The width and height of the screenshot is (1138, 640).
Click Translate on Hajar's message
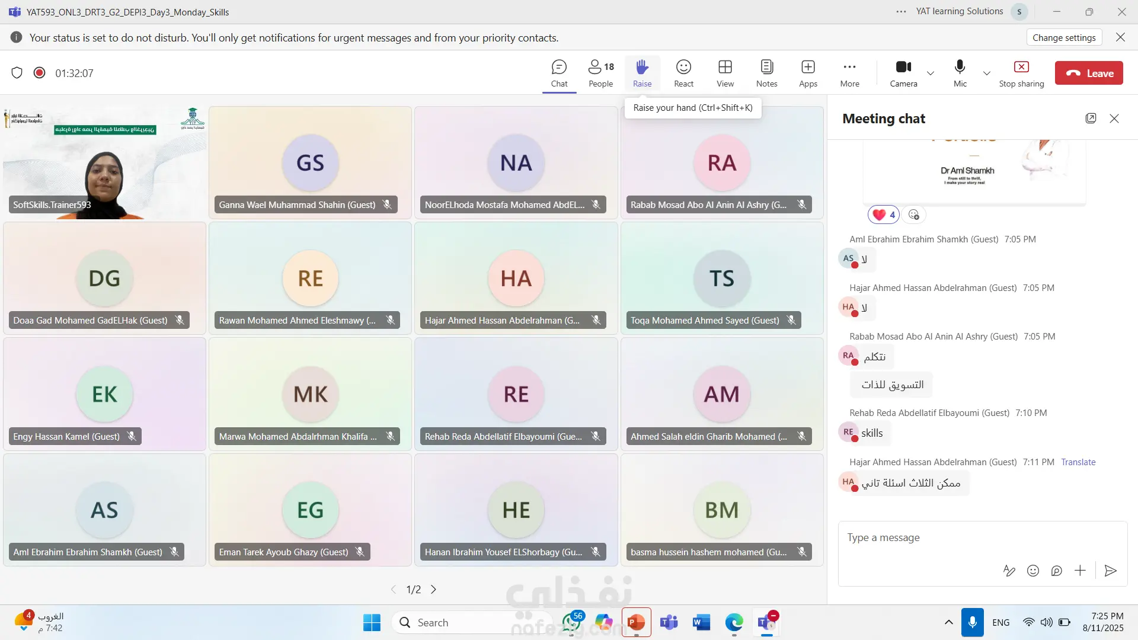(x=1078, y=462)
